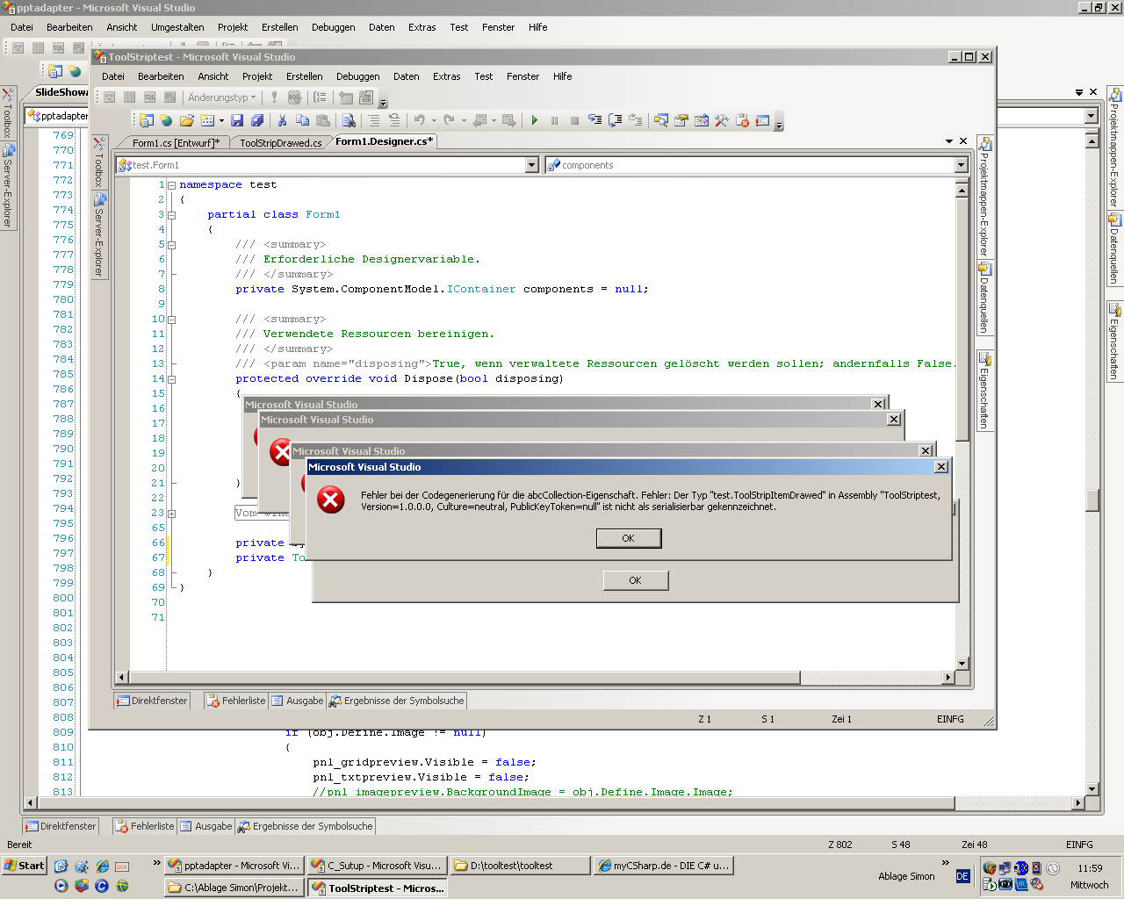1124x899 pixels.
Task: Switch to Form1.cs [Entwurf] tab
Action: point(176,142)
